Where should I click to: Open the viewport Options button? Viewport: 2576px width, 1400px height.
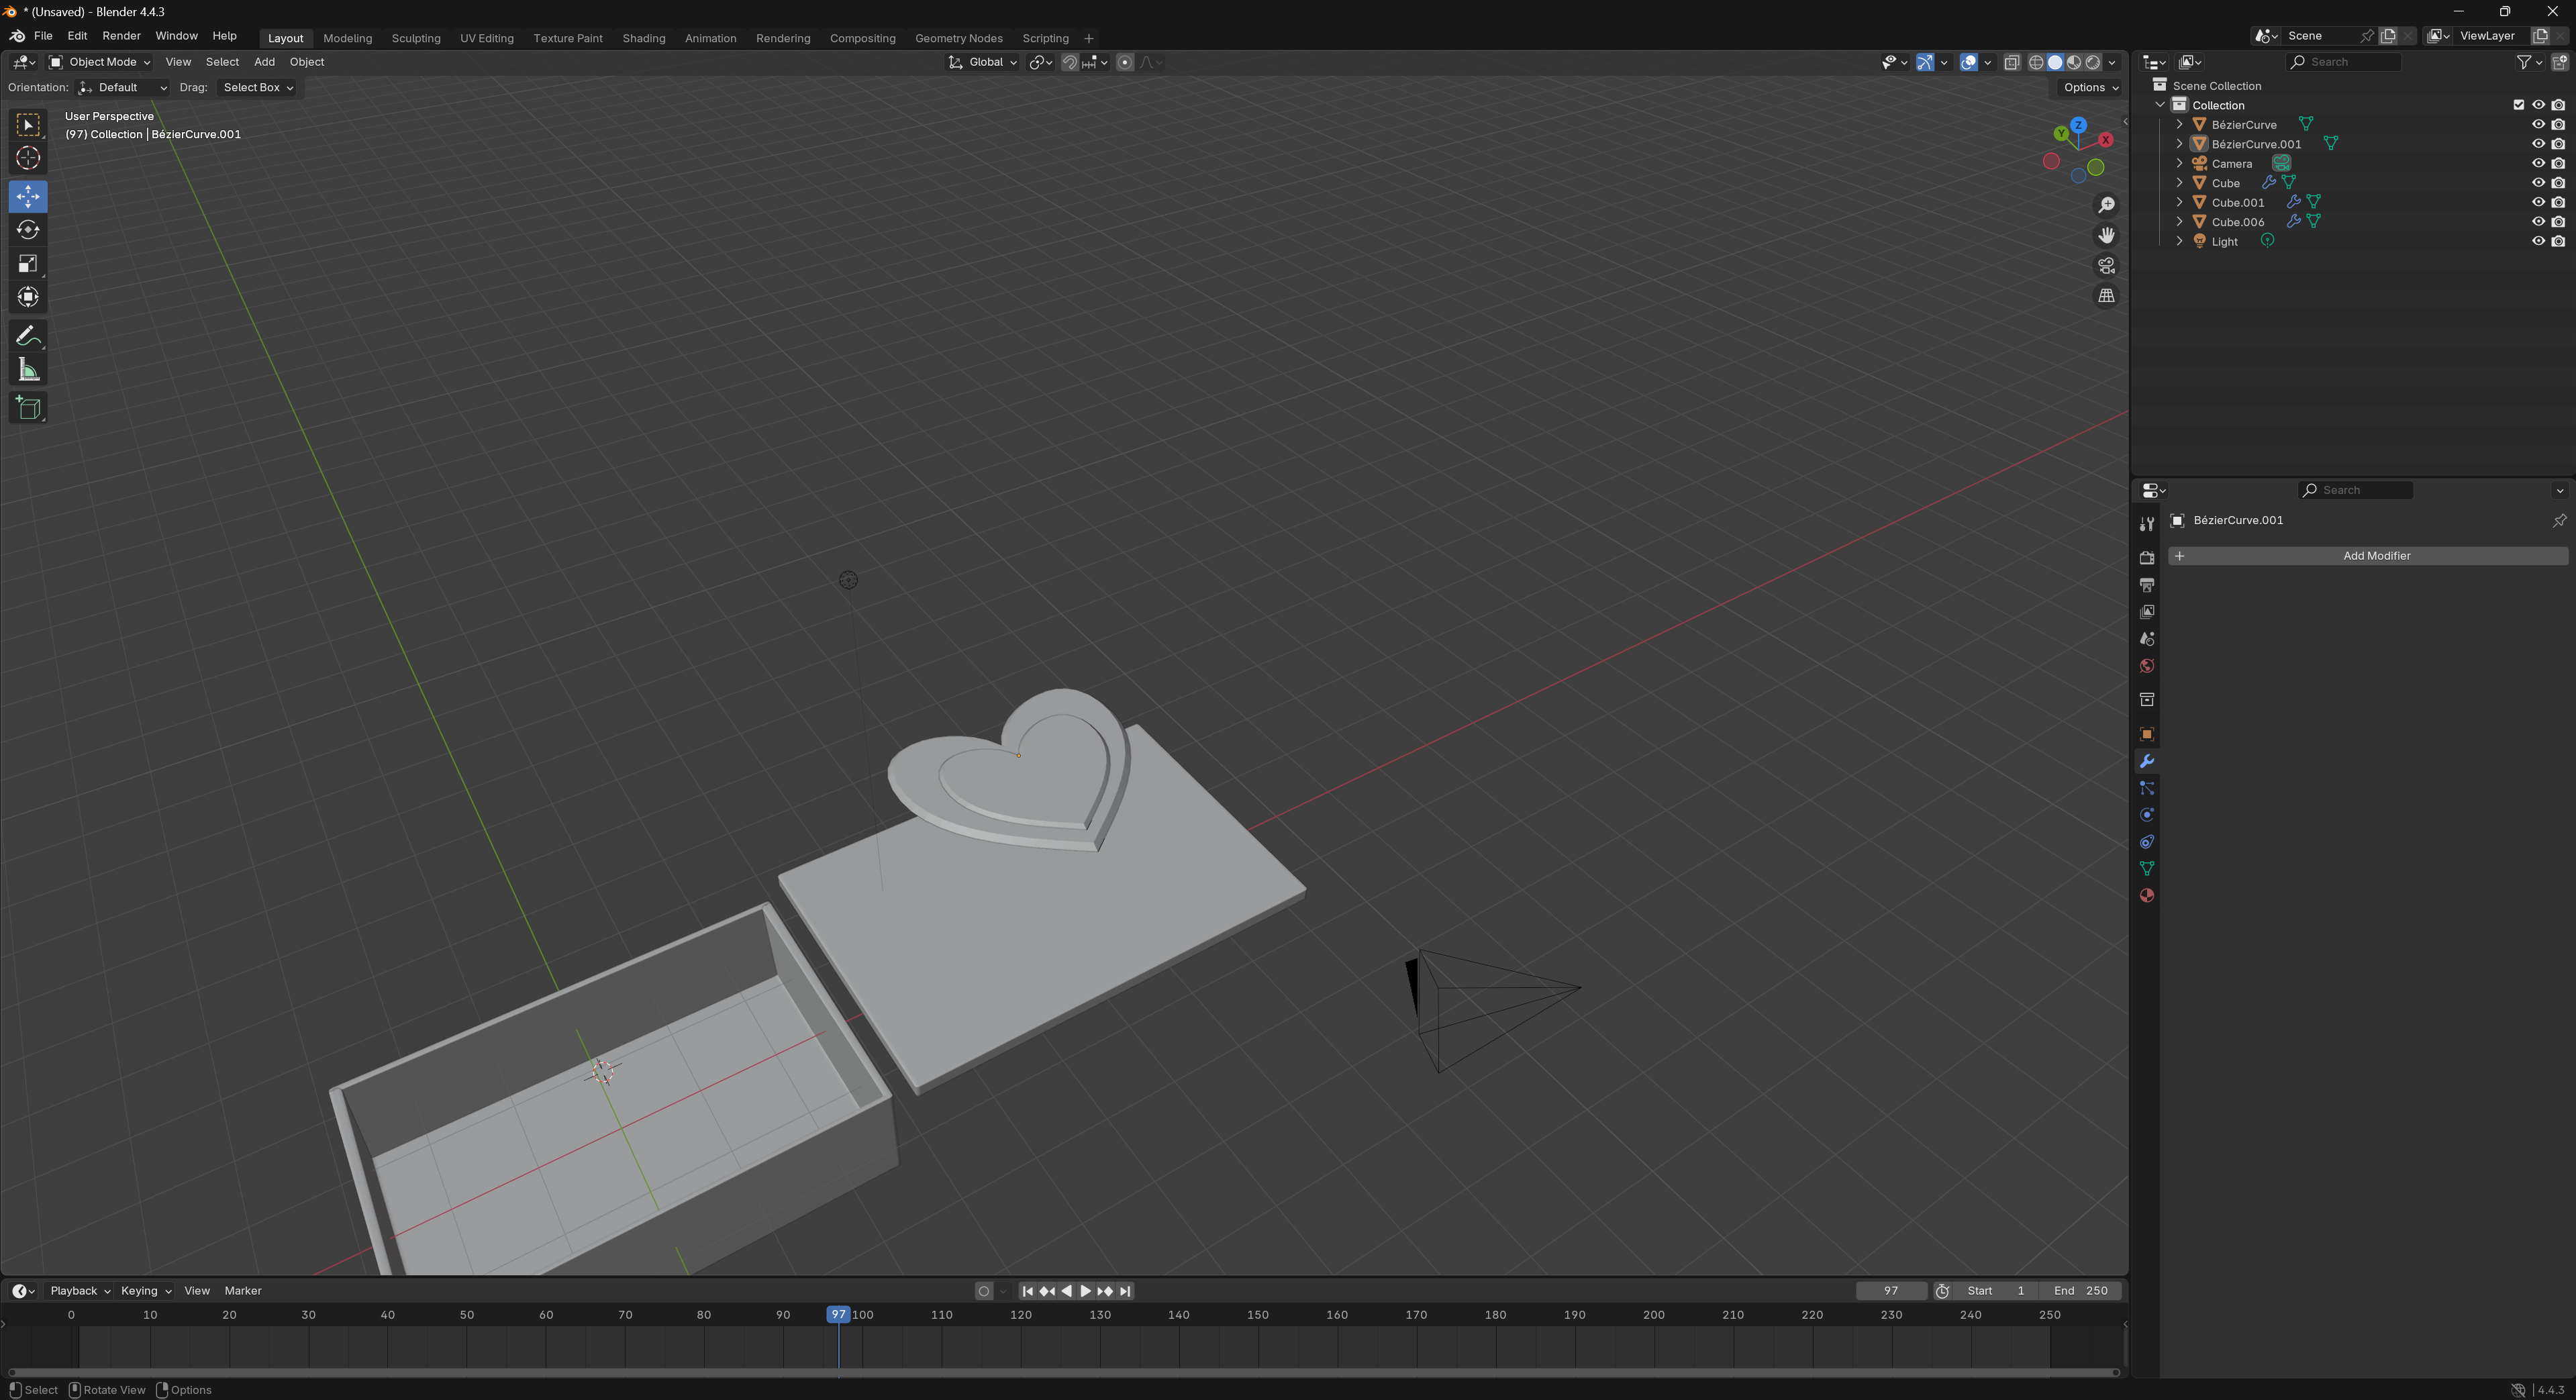point(2090,87)
